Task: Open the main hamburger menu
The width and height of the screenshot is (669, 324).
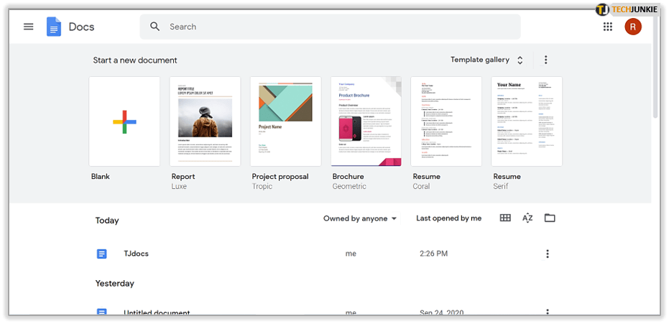Action: [29, 27]
